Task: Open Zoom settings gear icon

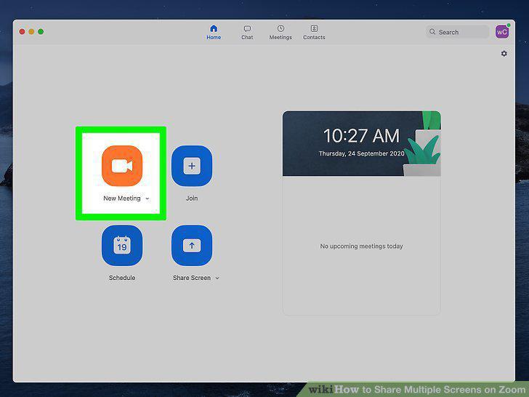Action: 504,54
